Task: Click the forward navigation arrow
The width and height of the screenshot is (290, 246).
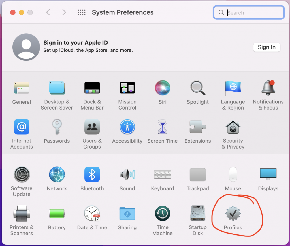Action: pos(64,12)
